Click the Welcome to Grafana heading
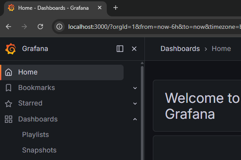 pyautogui.click(x=202, y=106)
